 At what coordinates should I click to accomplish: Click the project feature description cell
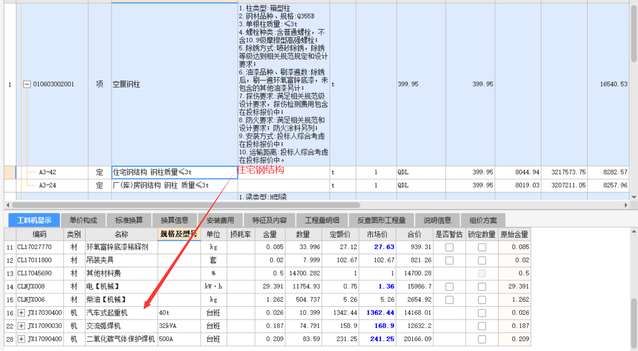283,85
